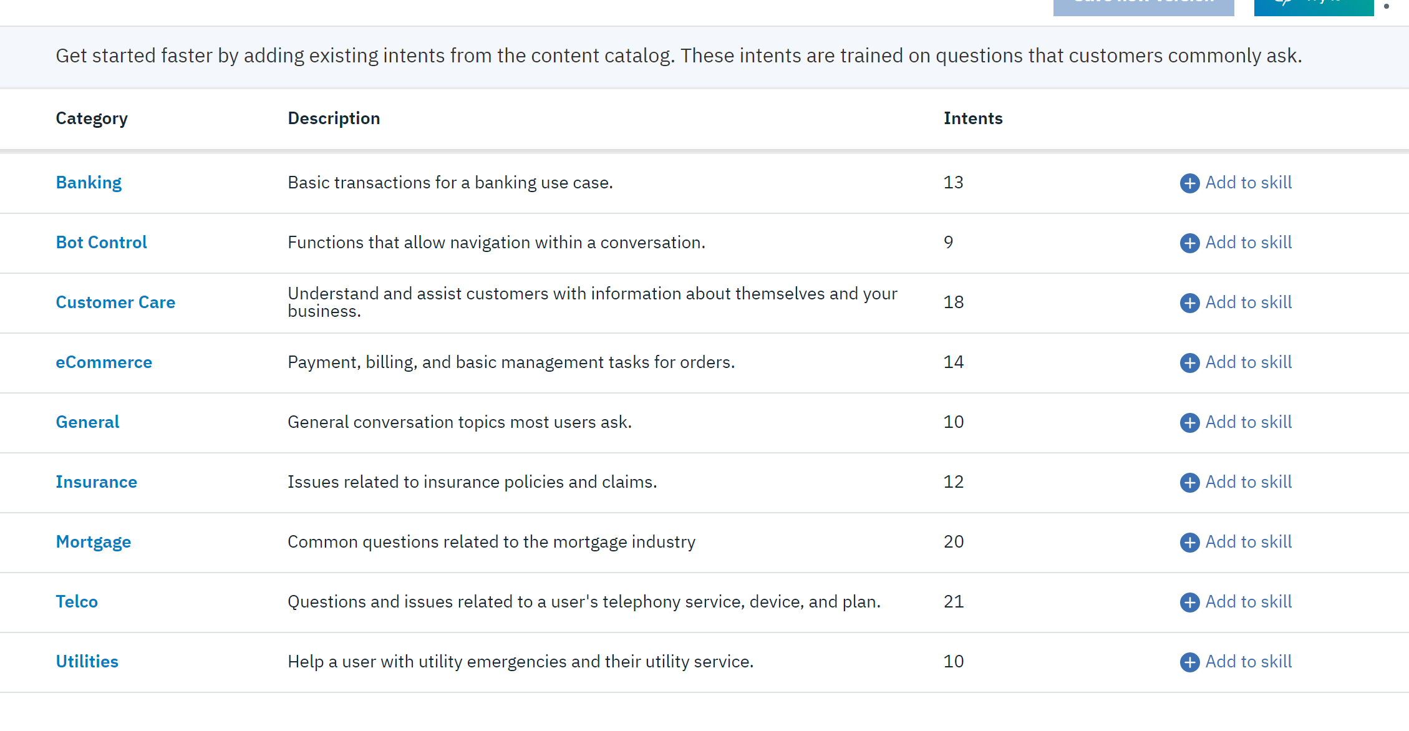Click the plus icon in Customer Care row
This screenshot has width=1409, height=731.
pyautogui.click(x=1189, y=303)
